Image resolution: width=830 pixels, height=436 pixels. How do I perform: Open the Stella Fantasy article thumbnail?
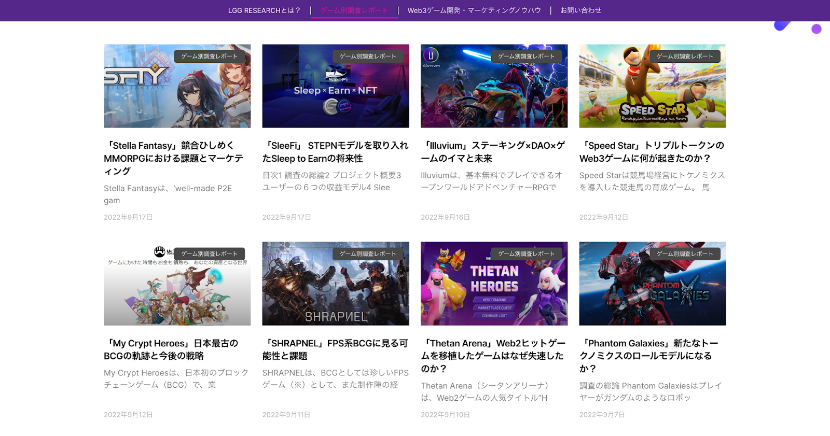point(177,86)
